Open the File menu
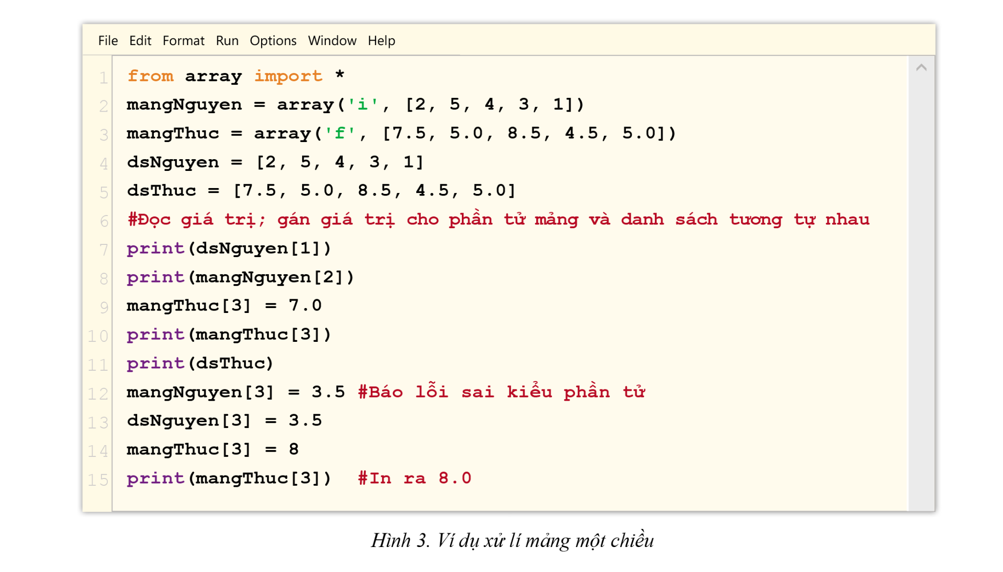1003x572 pixels. (108, 41)
